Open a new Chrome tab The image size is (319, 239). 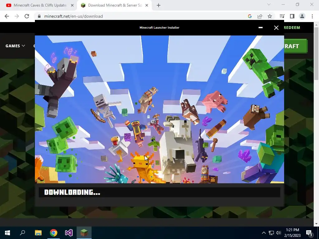pos(159,5)
